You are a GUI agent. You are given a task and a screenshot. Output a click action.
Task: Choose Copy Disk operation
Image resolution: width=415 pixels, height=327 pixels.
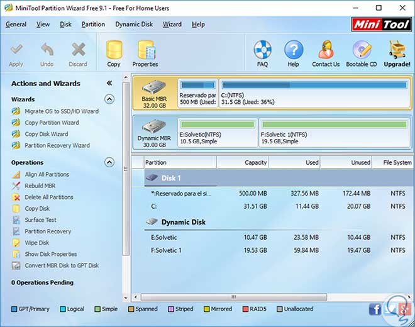pyautogui.click(x=37, y=208)
